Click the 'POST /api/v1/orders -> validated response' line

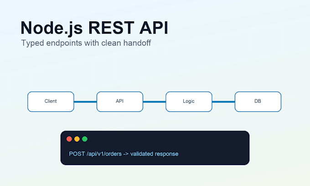pos(124,154)
